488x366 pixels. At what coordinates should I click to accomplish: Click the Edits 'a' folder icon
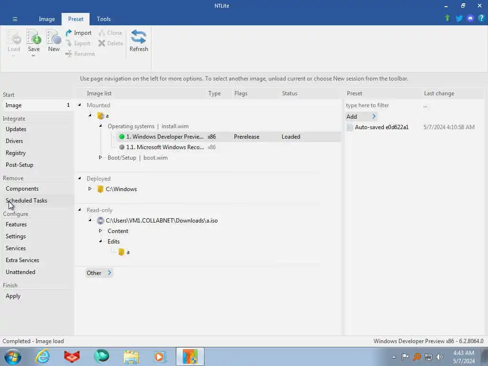[122, 252]
